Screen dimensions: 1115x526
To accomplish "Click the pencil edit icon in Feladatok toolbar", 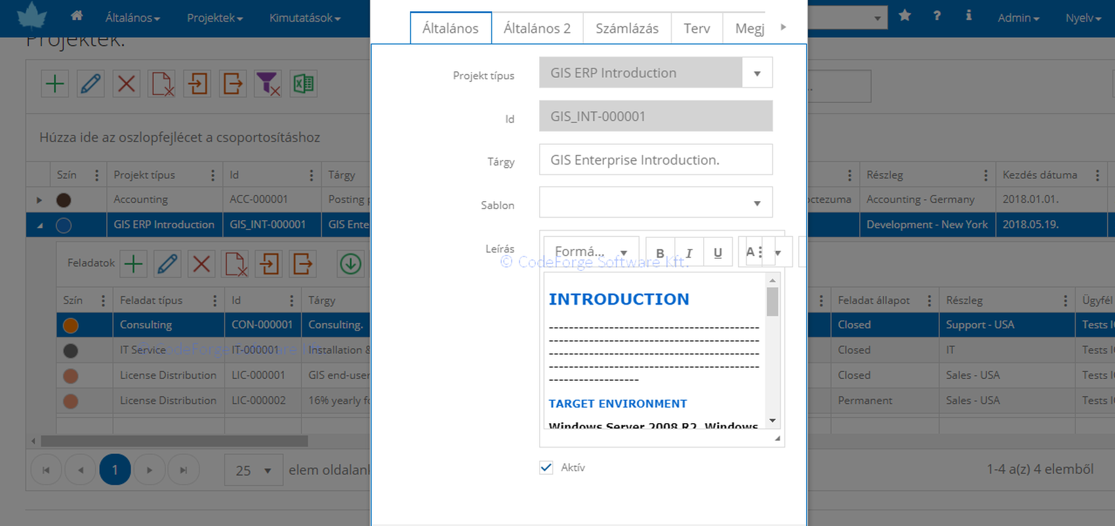I will (x=167, y=264).
